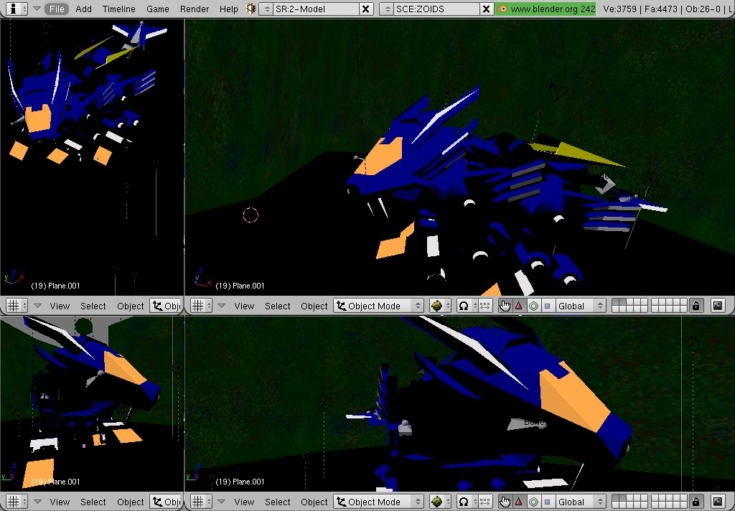
Task: Open the Select menu in top-right 3D view
Action: (278, 306)
